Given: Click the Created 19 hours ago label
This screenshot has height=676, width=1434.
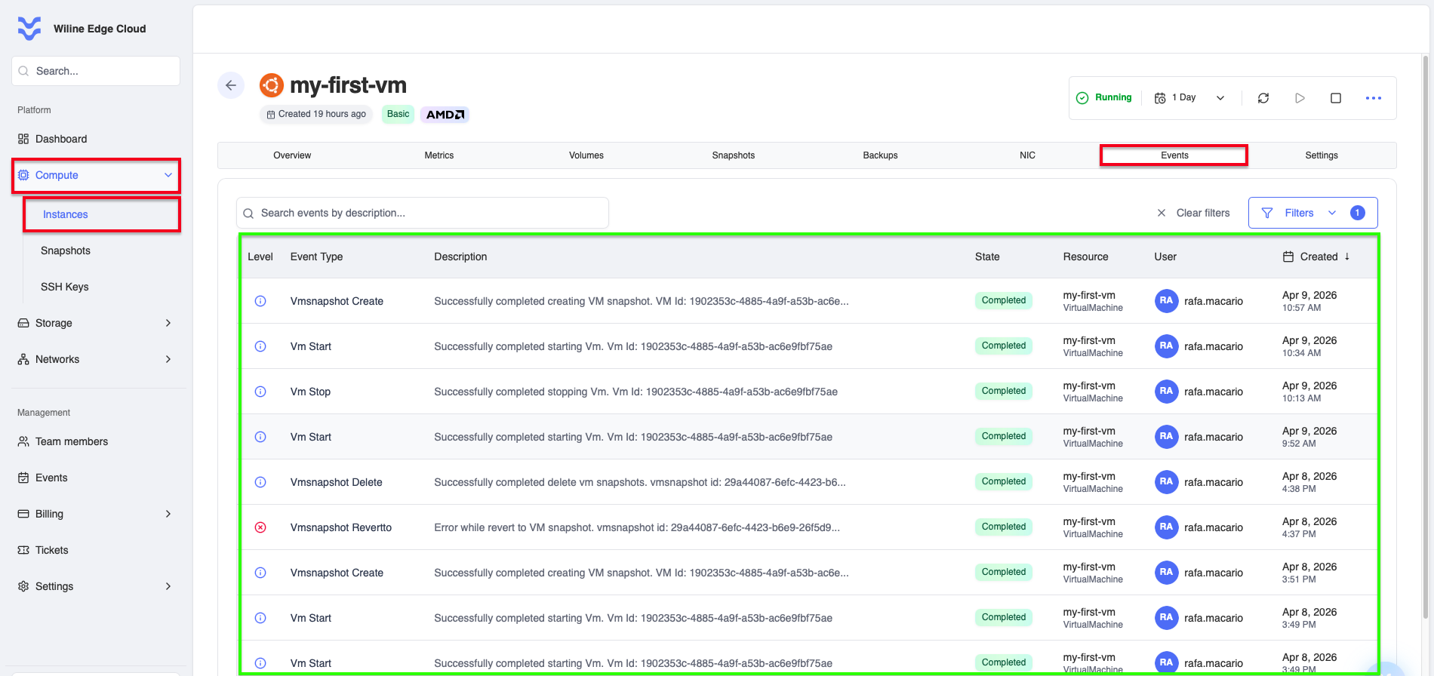Looking at the screenshot, I should 316,114.
